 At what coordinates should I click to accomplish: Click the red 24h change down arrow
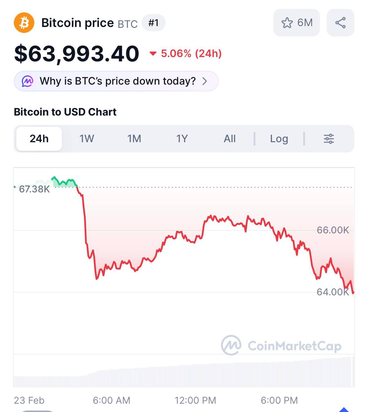coord(153,53)
